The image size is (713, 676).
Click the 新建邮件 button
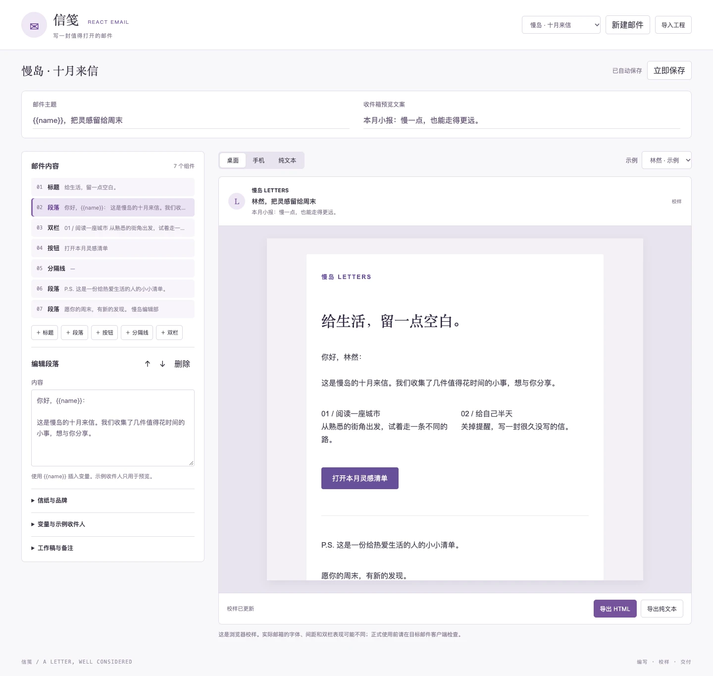coord(627,25)
